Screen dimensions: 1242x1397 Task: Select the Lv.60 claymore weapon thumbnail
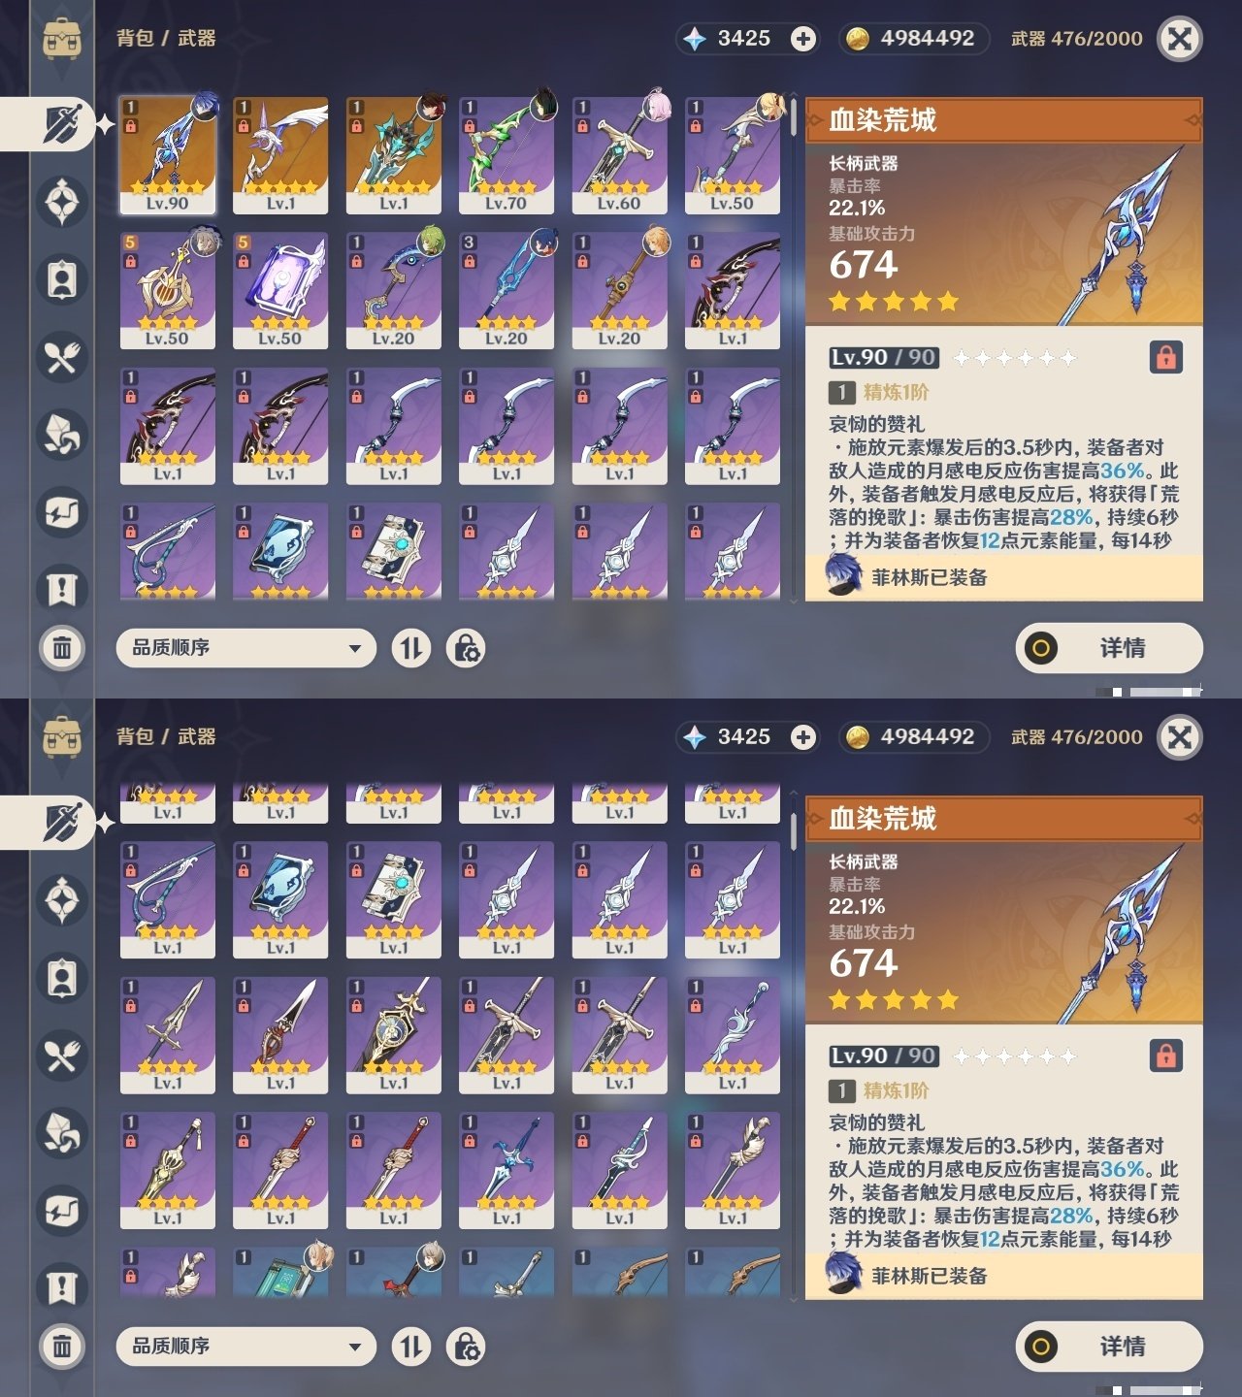[619, 155]
